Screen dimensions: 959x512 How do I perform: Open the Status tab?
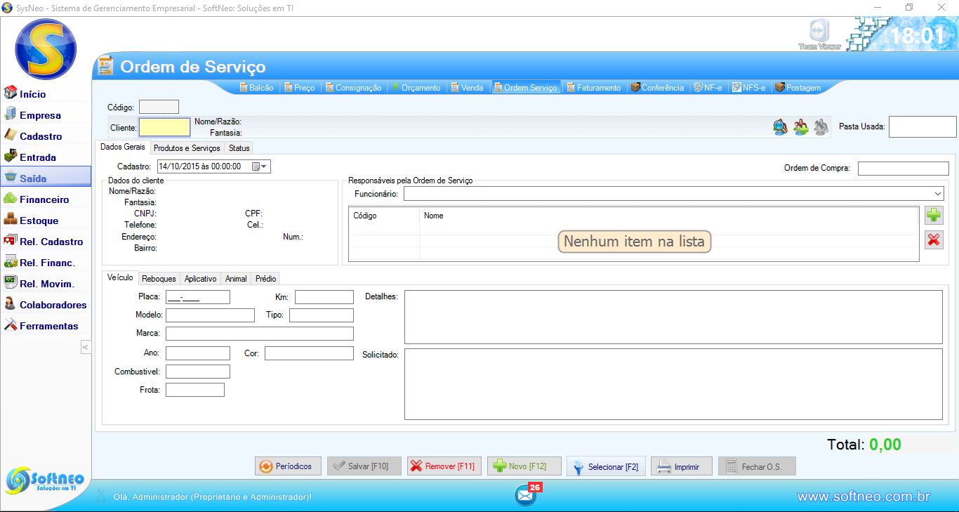pos(239,148)
